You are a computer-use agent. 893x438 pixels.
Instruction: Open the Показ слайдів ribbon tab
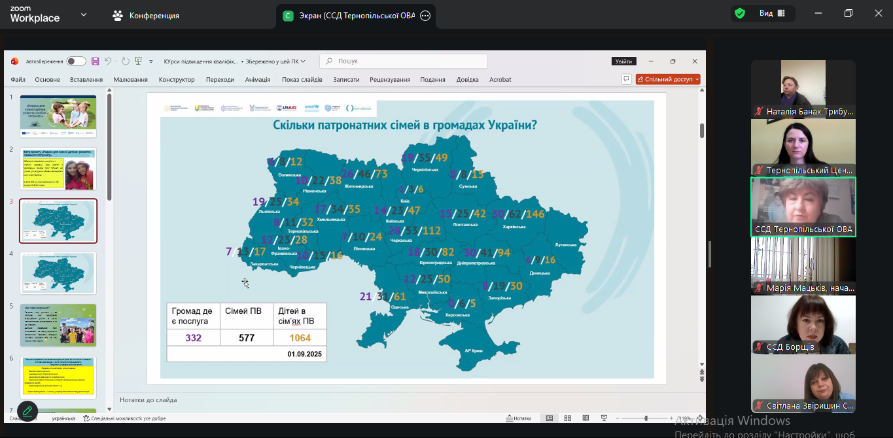(302, 80)
